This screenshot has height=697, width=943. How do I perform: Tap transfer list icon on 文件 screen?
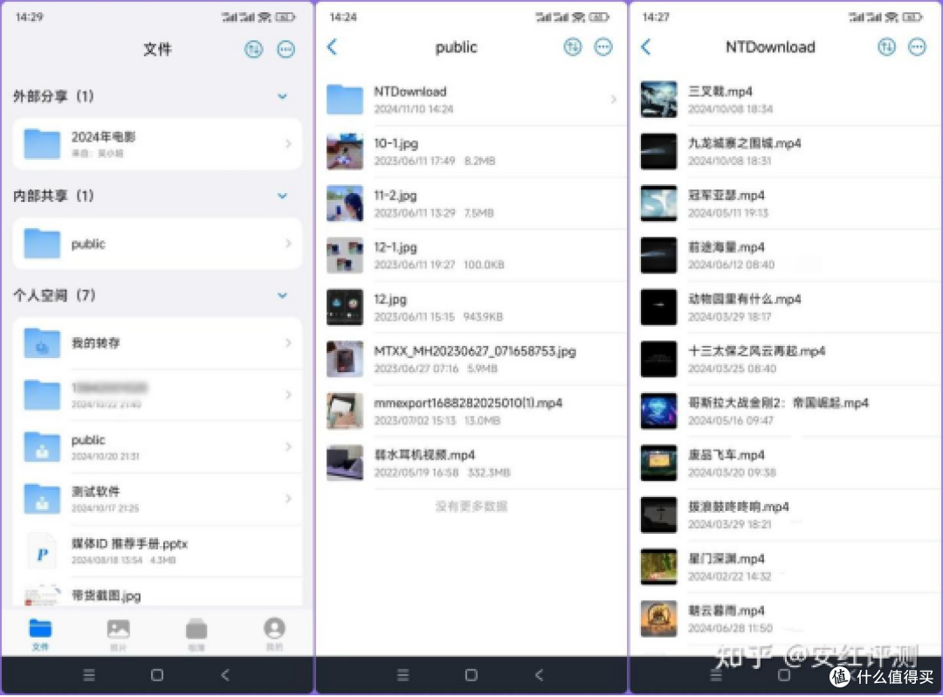(253, 49)
